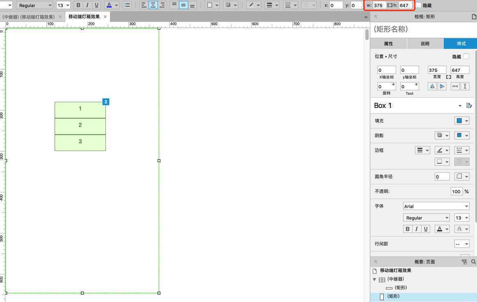The height and width of the screenshot is (302, 477).
Task: Open the 阴影 inner shadow color swatch
Action: [462, 135]
